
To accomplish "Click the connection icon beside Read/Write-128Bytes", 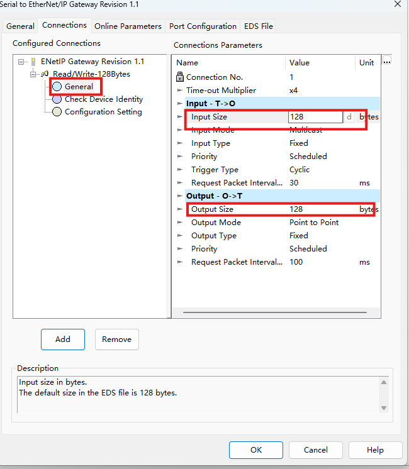I will tap(45, 74).
